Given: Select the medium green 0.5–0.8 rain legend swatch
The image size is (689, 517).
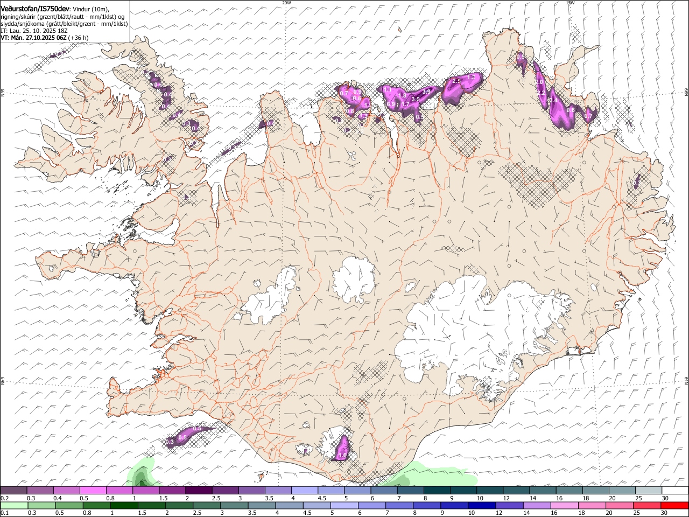Looking at the screenshot, I should tap(71, 506).
